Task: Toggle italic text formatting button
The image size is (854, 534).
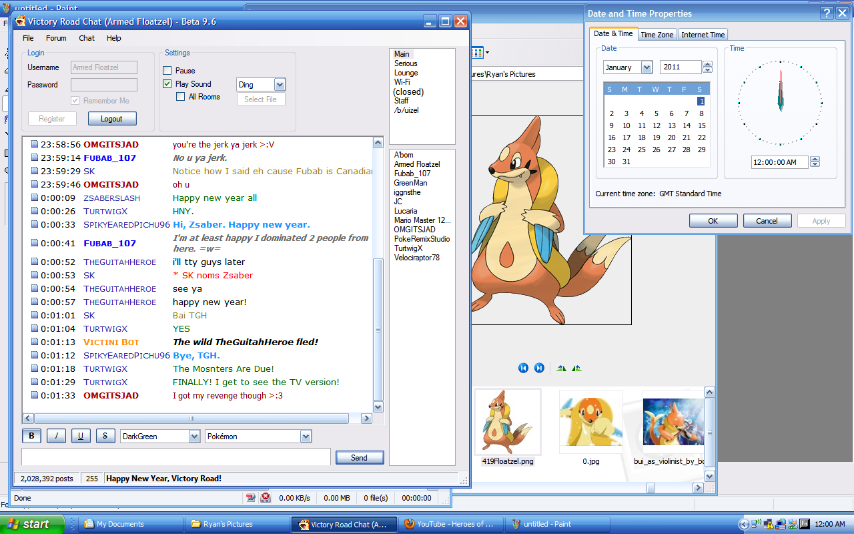Action: [56, 436]
